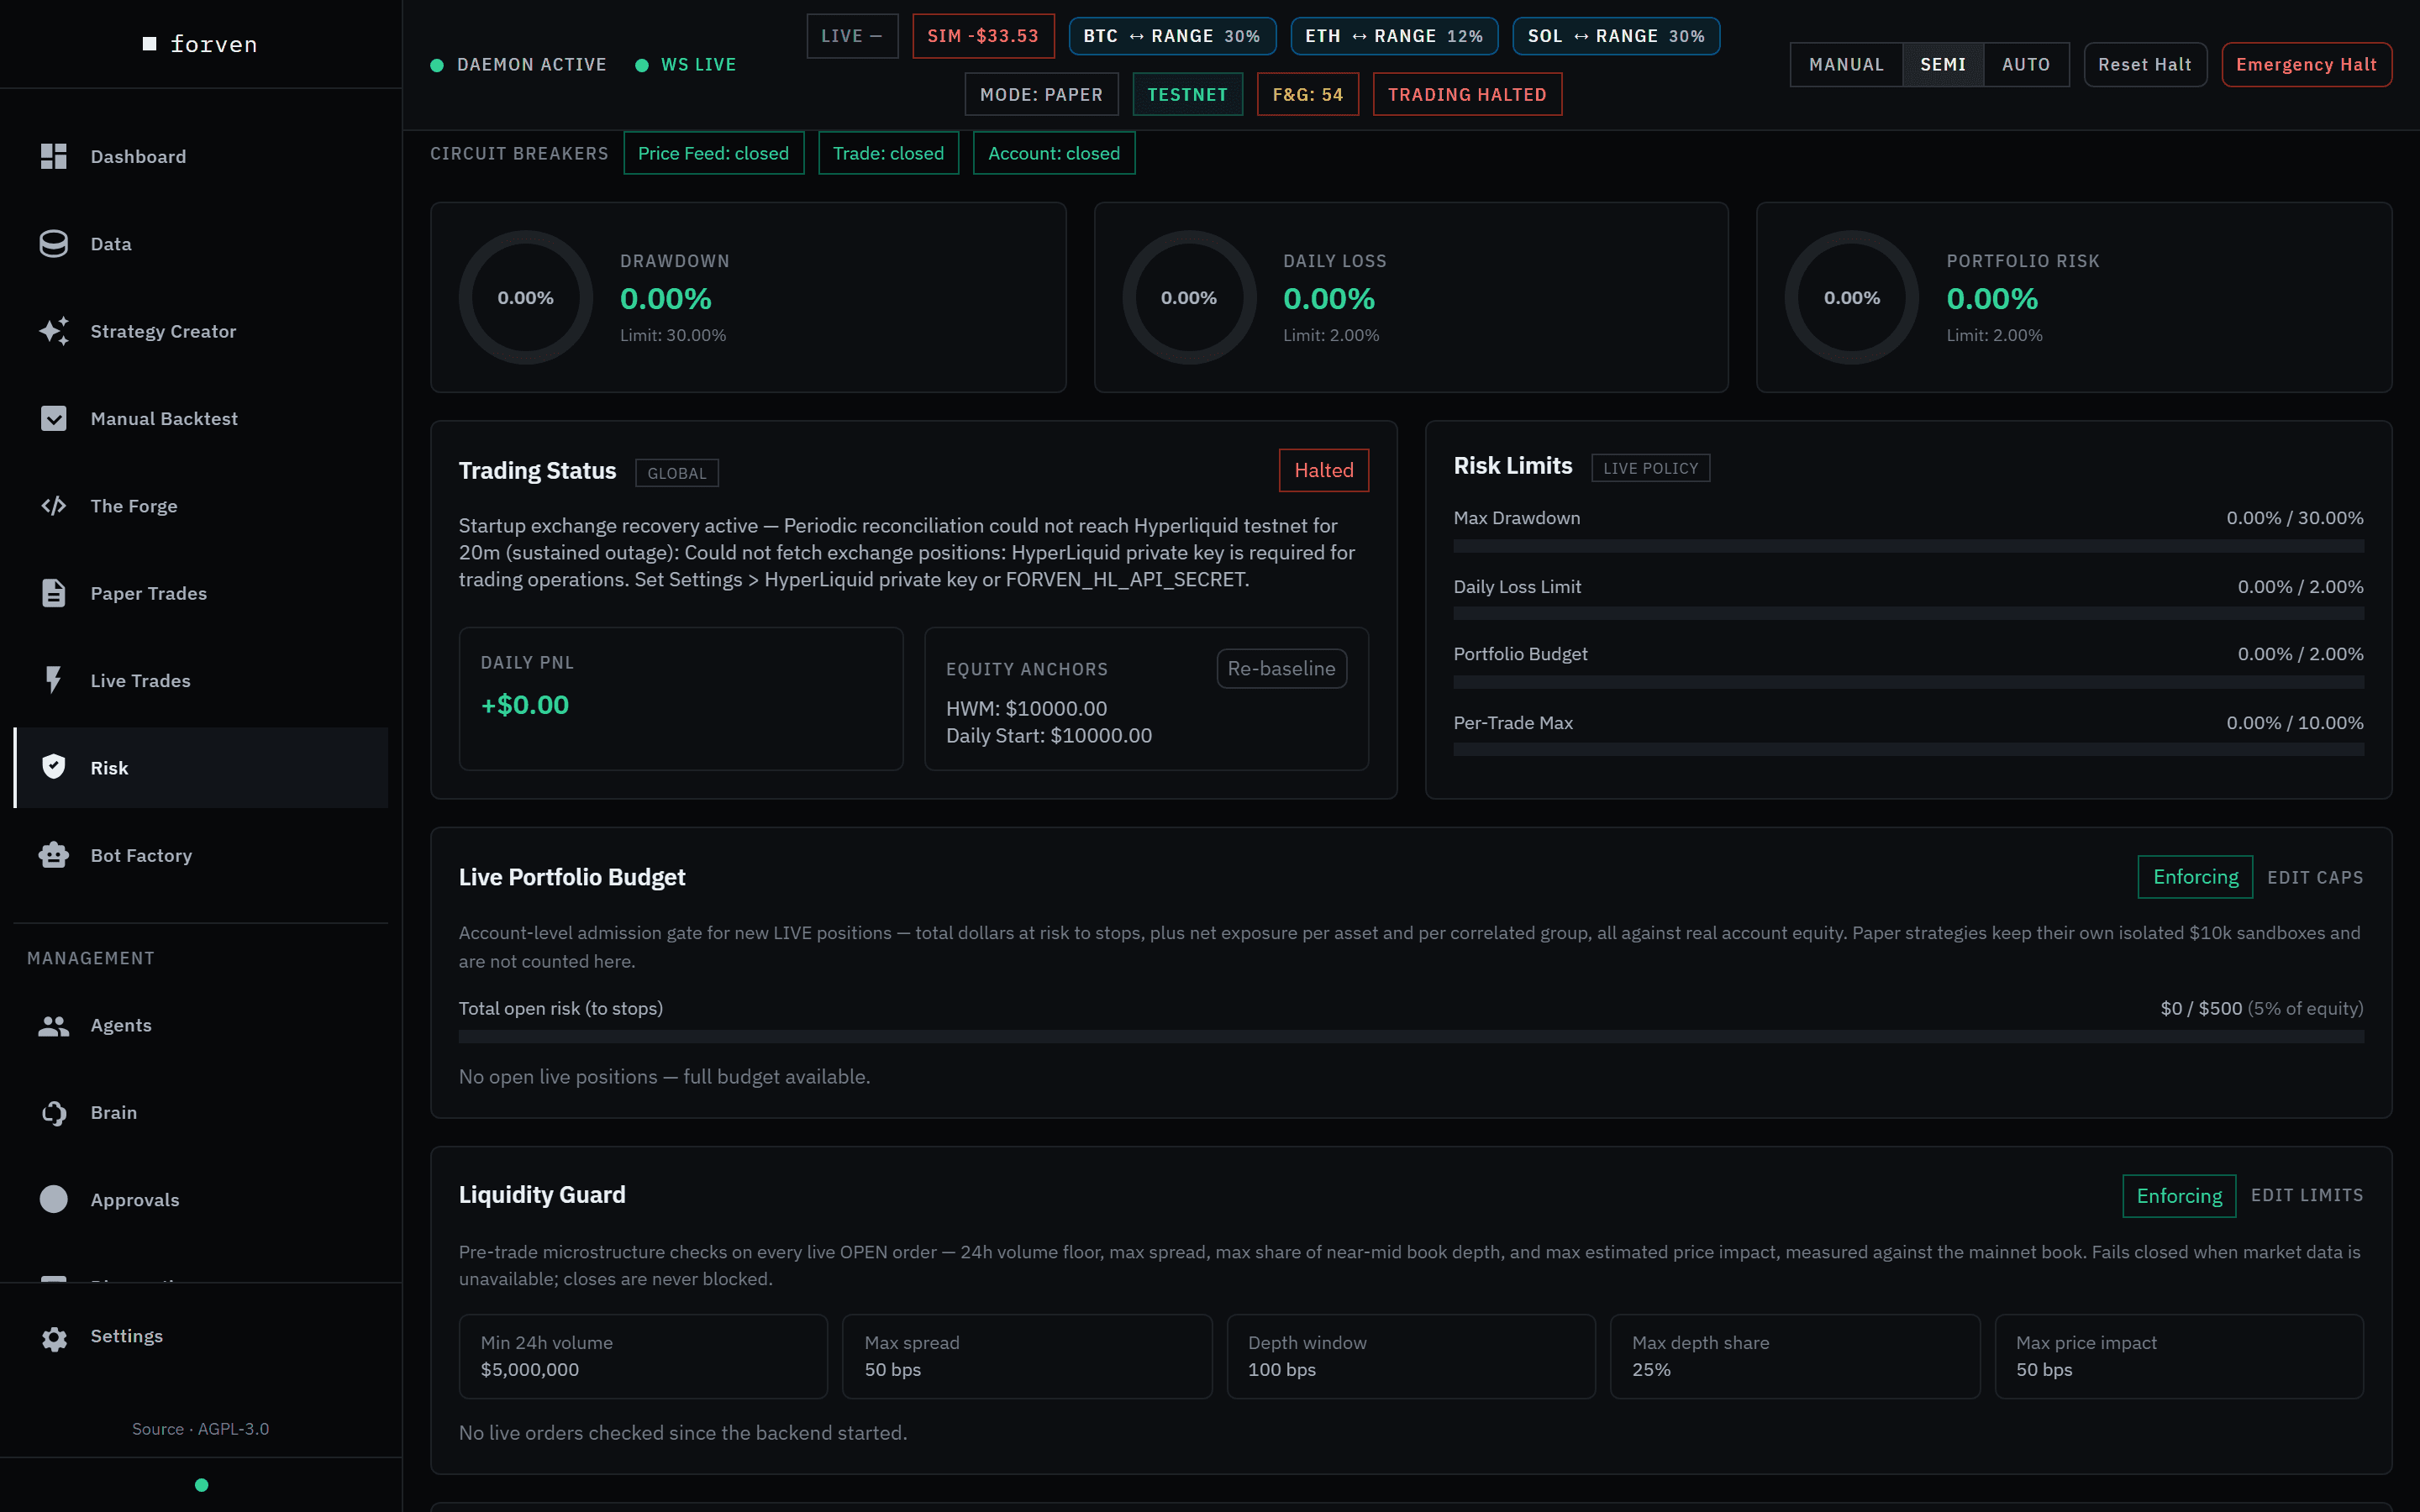
Task: Click the TRADING HALTED badge
Action: coord(1467,94)
